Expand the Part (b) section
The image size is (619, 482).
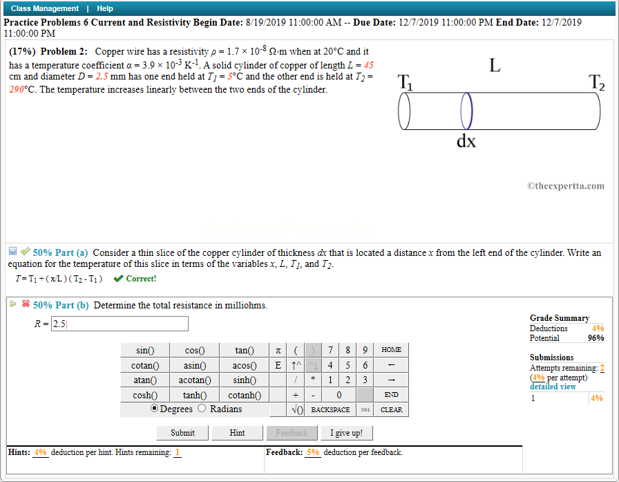[12, 304]
